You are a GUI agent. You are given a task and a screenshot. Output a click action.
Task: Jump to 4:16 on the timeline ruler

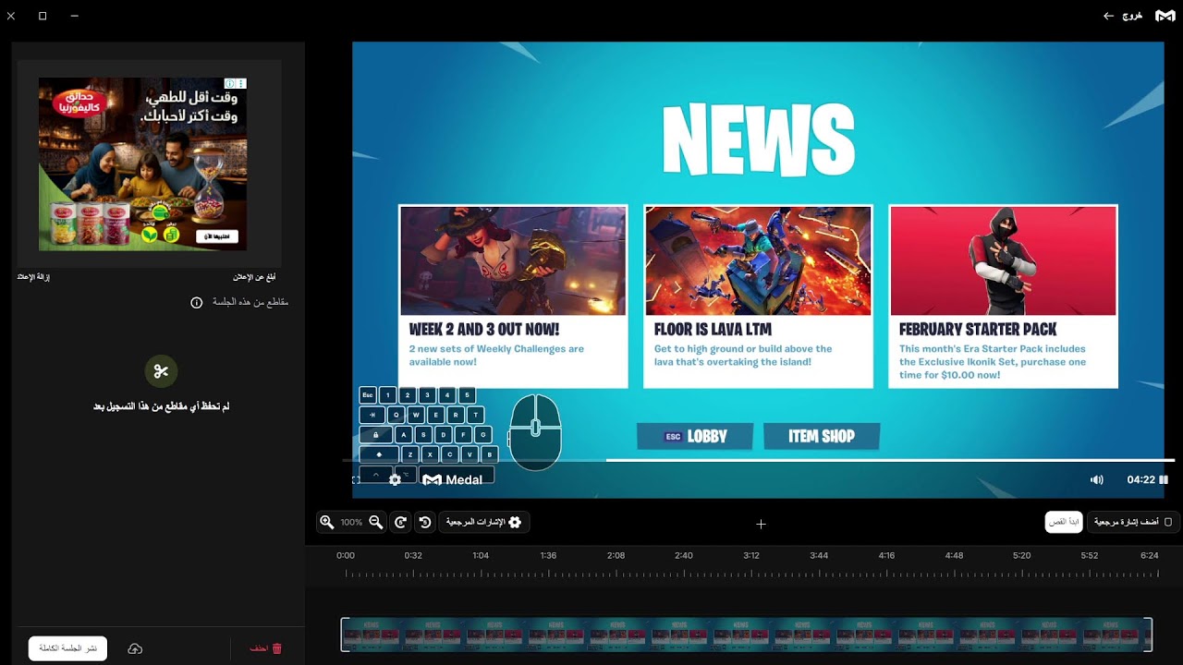pos(886,555)
